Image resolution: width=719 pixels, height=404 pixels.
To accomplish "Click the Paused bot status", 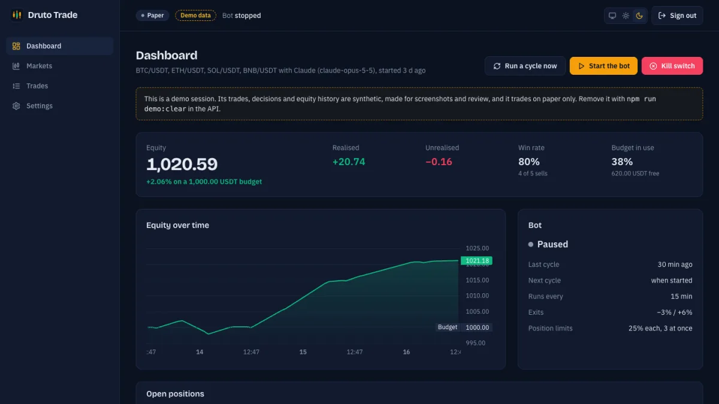I will click(x=548, y=244).
